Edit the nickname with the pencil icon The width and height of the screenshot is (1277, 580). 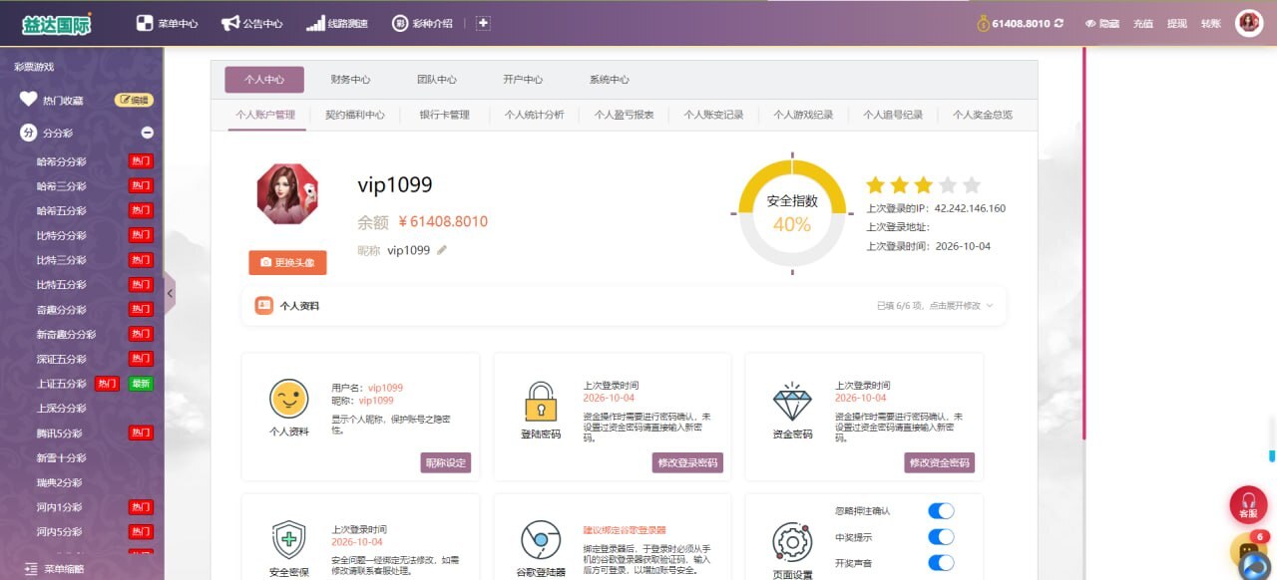coord(442,250)
